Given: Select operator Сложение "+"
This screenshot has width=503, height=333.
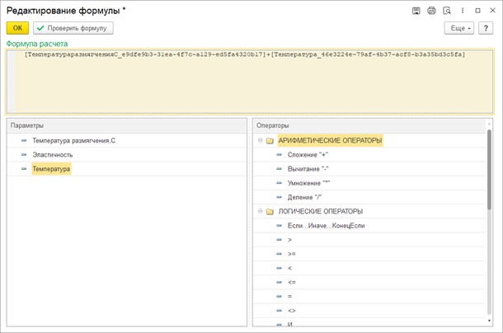Looking at the screenshot, I should 308,155.
